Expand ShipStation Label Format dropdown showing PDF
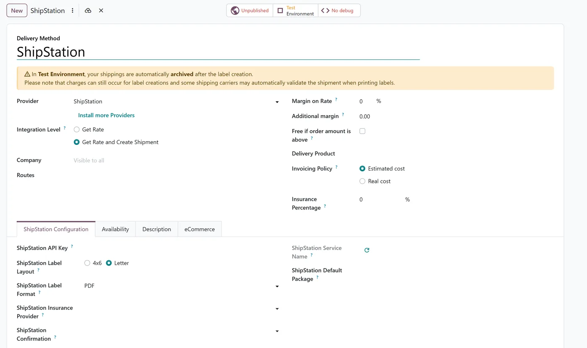Screen dimensions: 587x348 click(182, 286)
